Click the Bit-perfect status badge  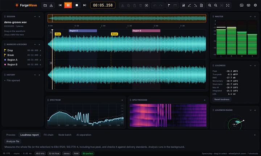88,153
